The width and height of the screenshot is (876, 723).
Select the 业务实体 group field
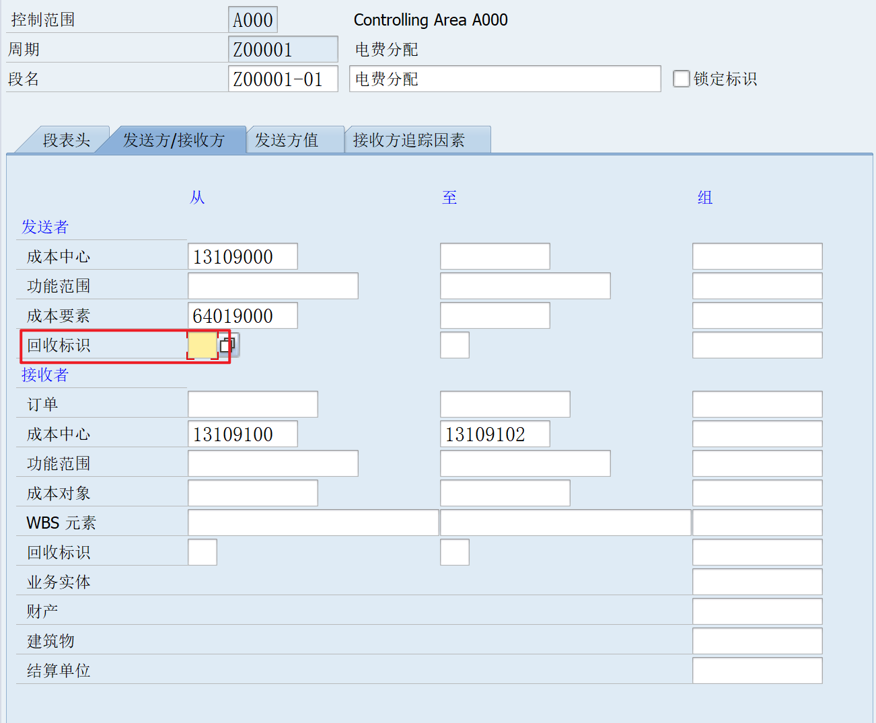(x=756, y=581)
